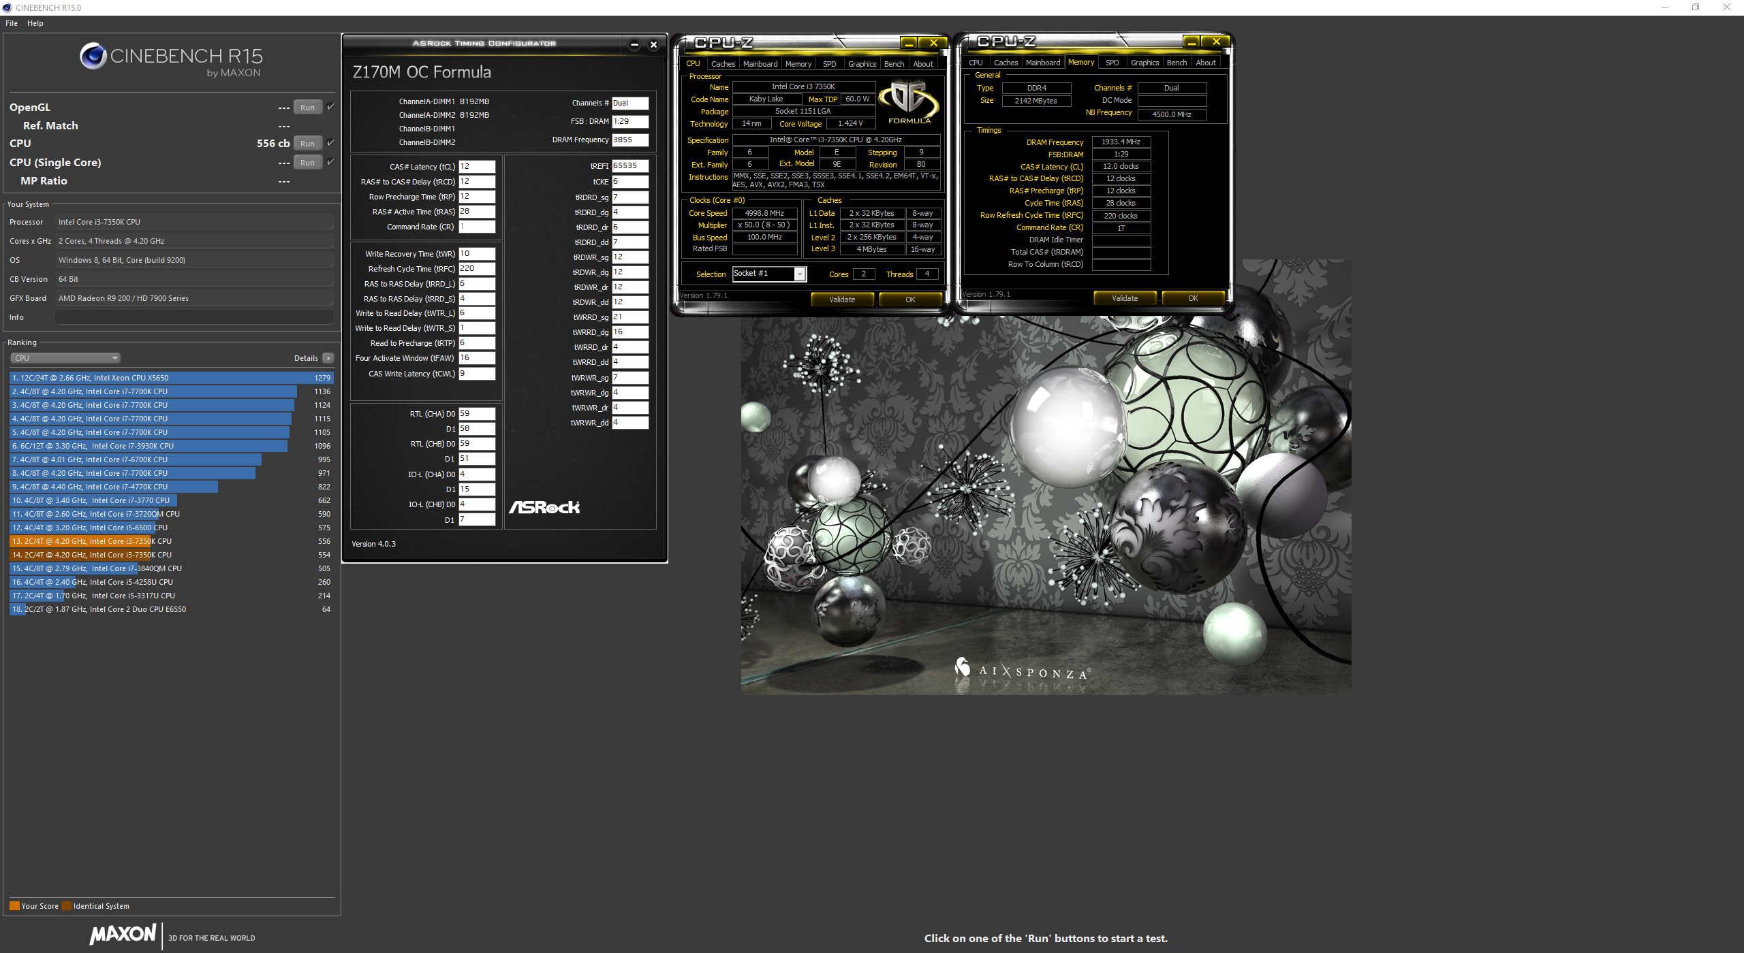The width and height of the screenshot is (1744, 953).
Task: Toggle the OpenGL test checkbox
Action: [x=330, y=107]
